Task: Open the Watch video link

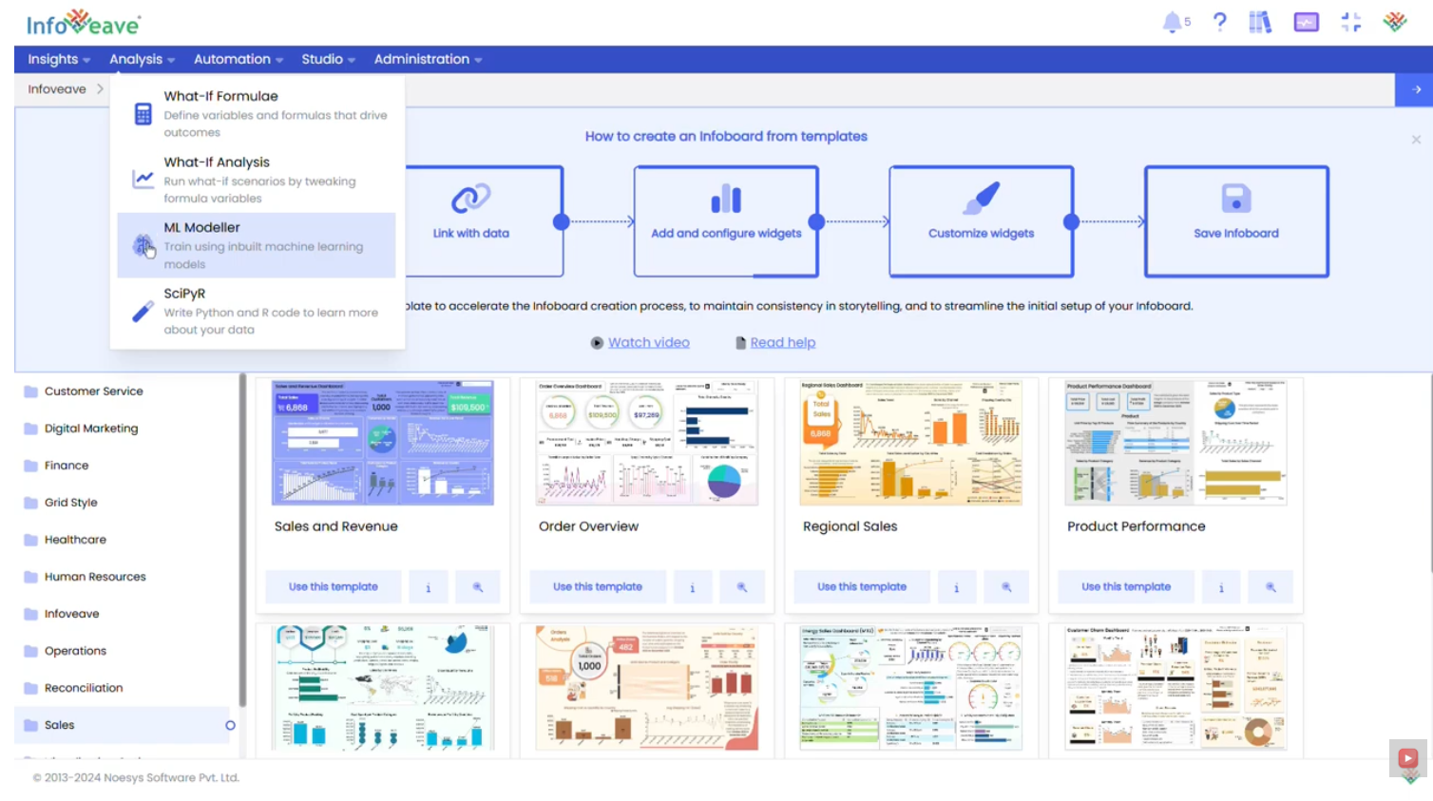Action: click(648, 342)
